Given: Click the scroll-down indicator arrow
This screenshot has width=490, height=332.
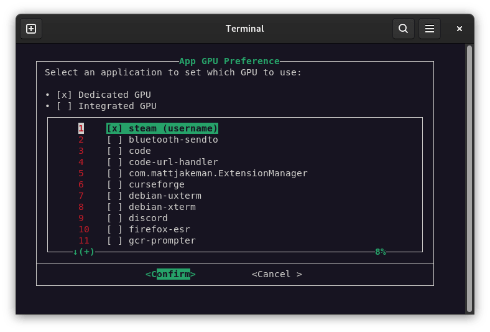Looking at the screenshot, I should 75,252.
